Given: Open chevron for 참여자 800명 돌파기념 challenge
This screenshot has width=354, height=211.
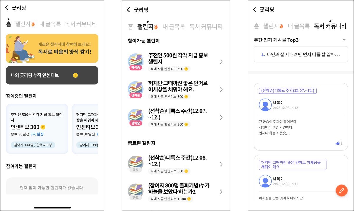Looking at the screenshot, I should [x=221, y=192].
